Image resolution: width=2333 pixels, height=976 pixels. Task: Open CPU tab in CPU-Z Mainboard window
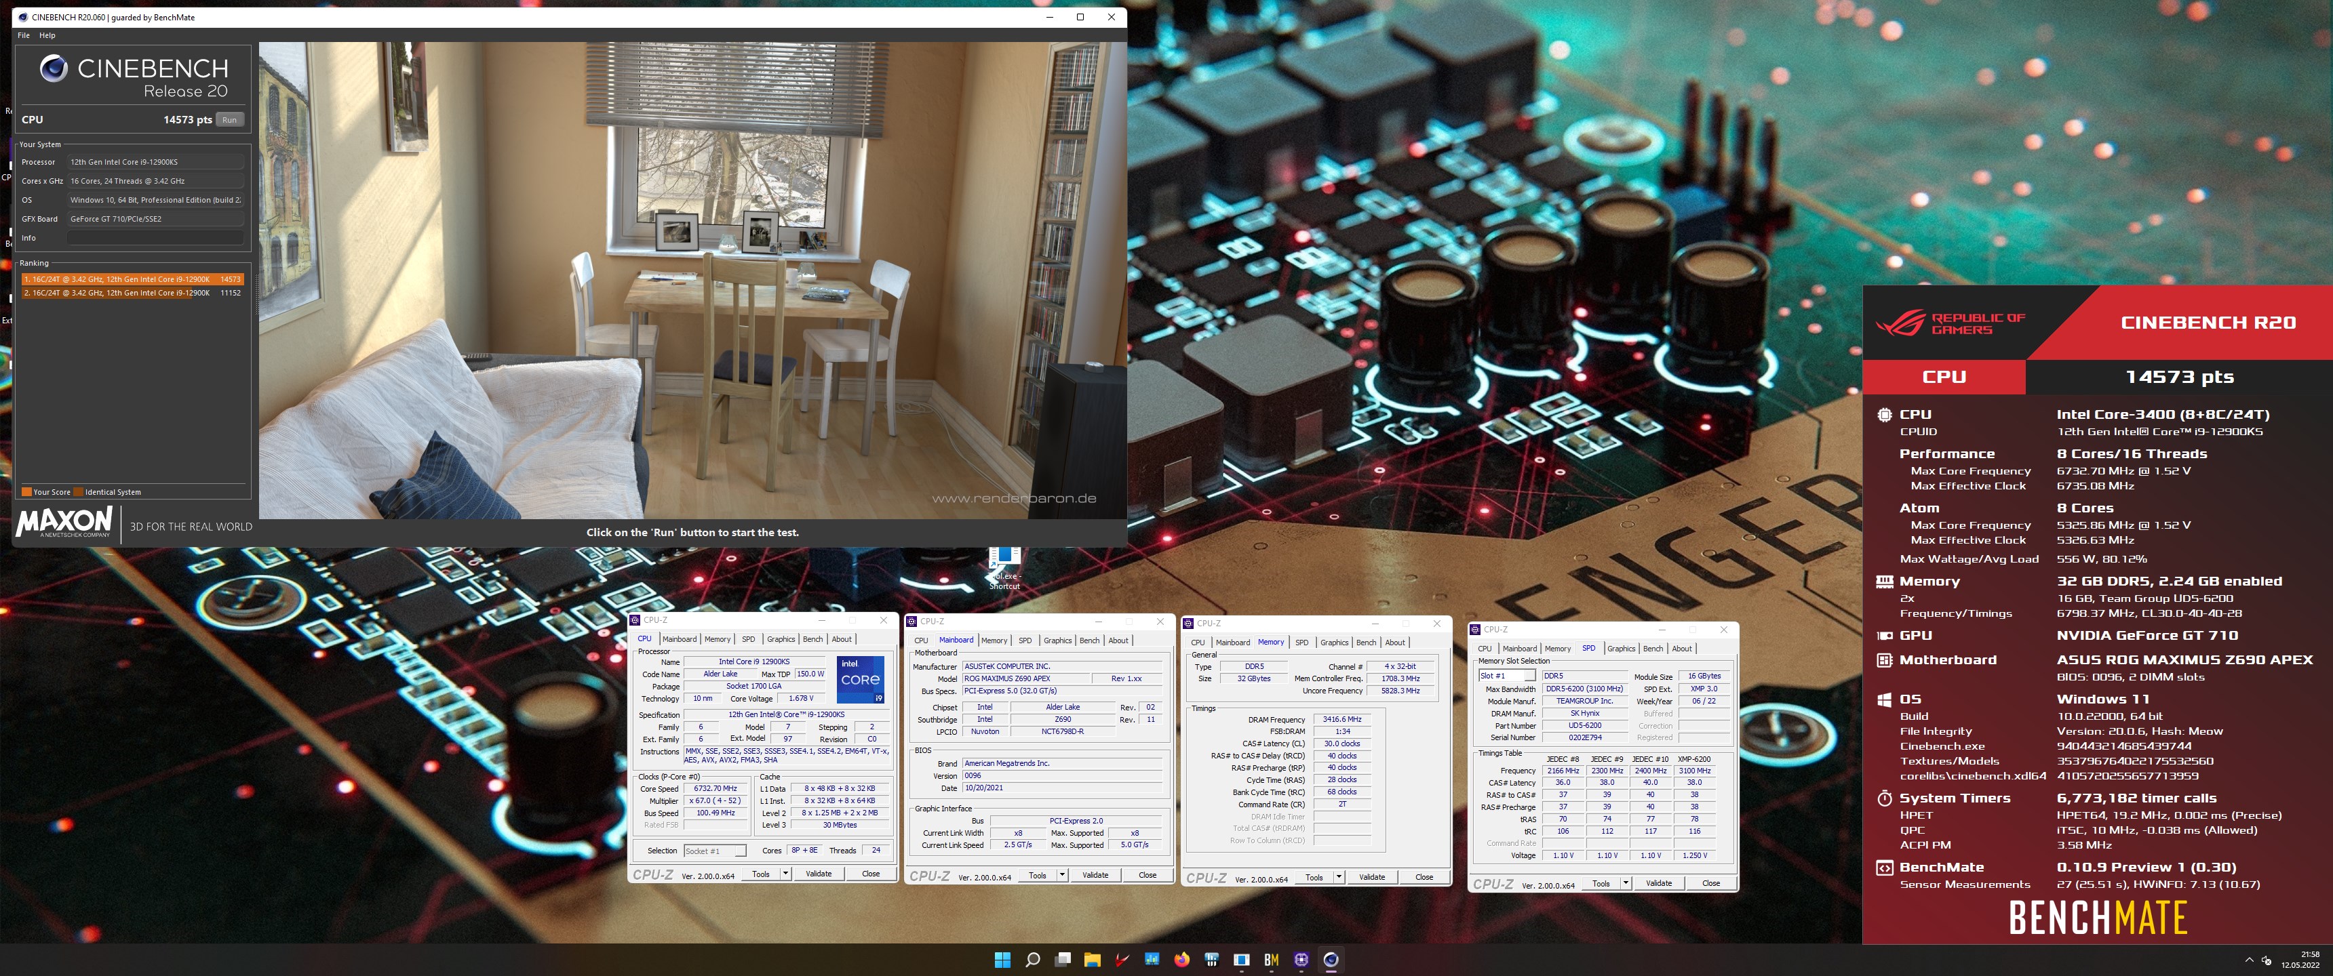tap(921, 640)
